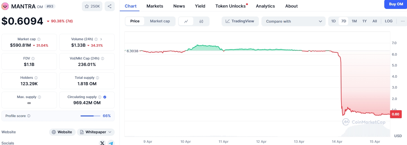
Task: Open the Telegram social icon
Action: point(111,143)
